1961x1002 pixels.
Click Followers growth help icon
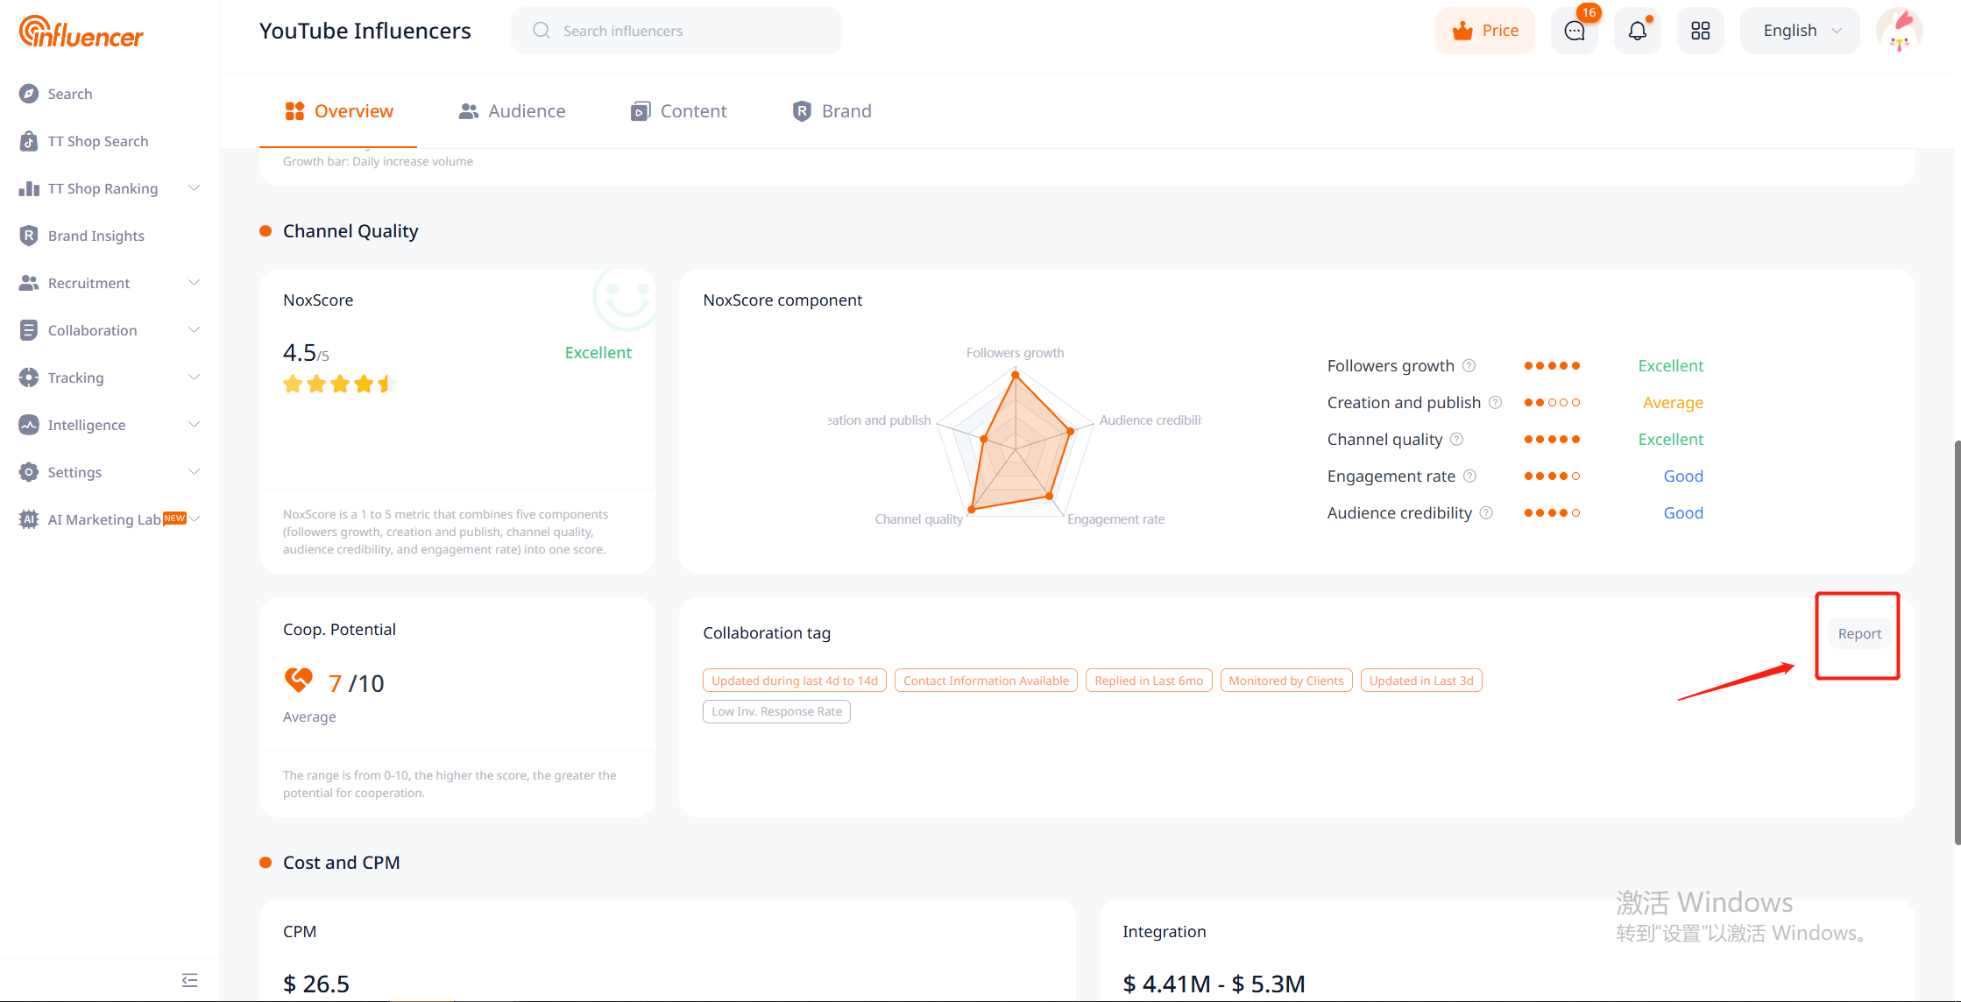click(1469, 365)
